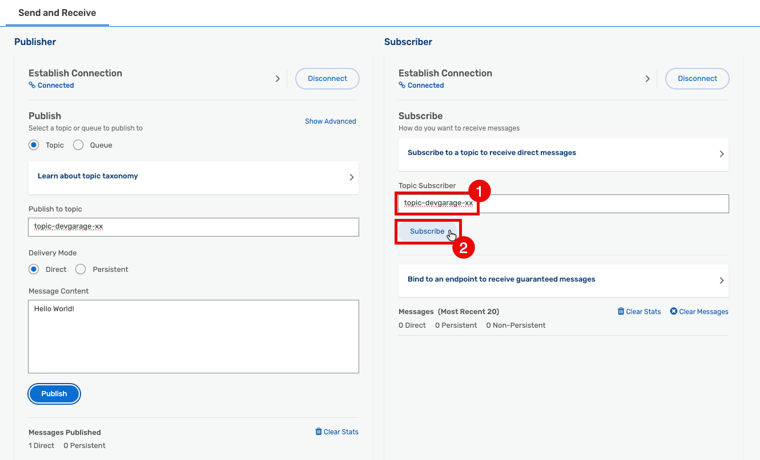The width and height of the screenshot is (760, 460).
Task: Open the Send and Receive tab
Action: click(x=57, y=13)
